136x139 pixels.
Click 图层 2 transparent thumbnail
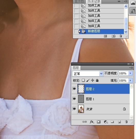tap(81, 89)
